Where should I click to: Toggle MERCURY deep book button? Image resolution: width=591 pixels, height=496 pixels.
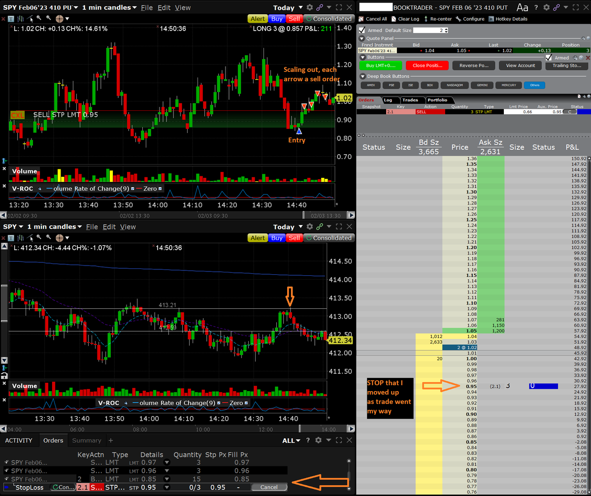[509, 85]
